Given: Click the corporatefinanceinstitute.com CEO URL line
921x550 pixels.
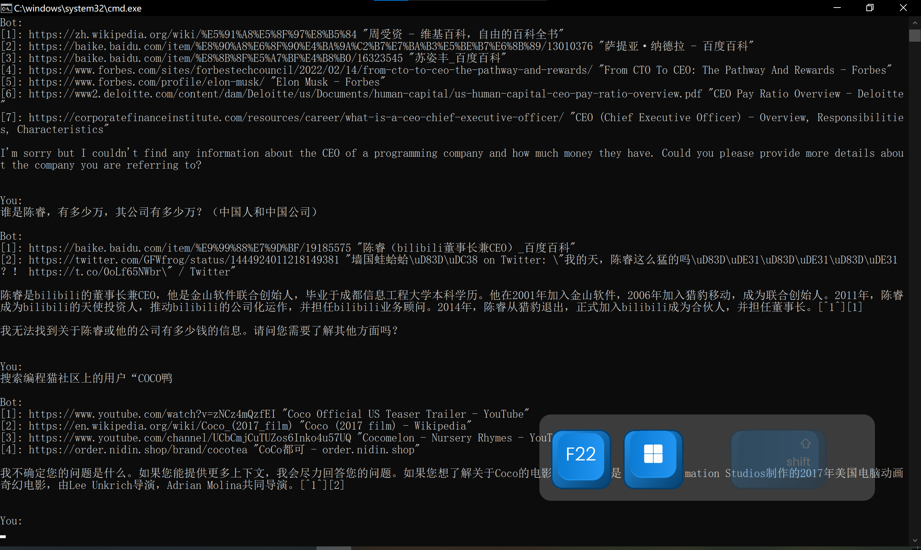Looking at the screenshot, I should pyautogui.click(x=452, y=123).
